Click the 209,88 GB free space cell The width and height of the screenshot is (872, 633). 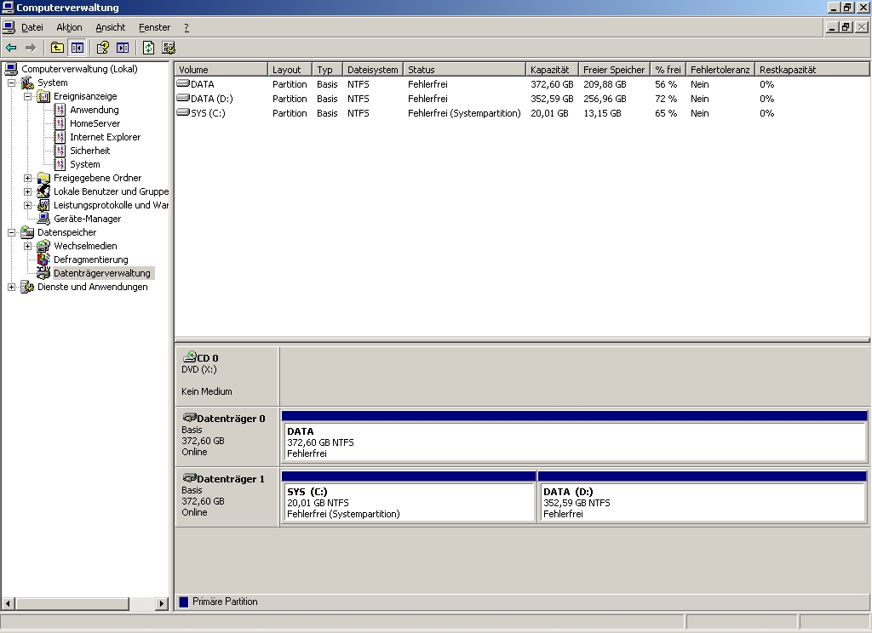point(605,84)
